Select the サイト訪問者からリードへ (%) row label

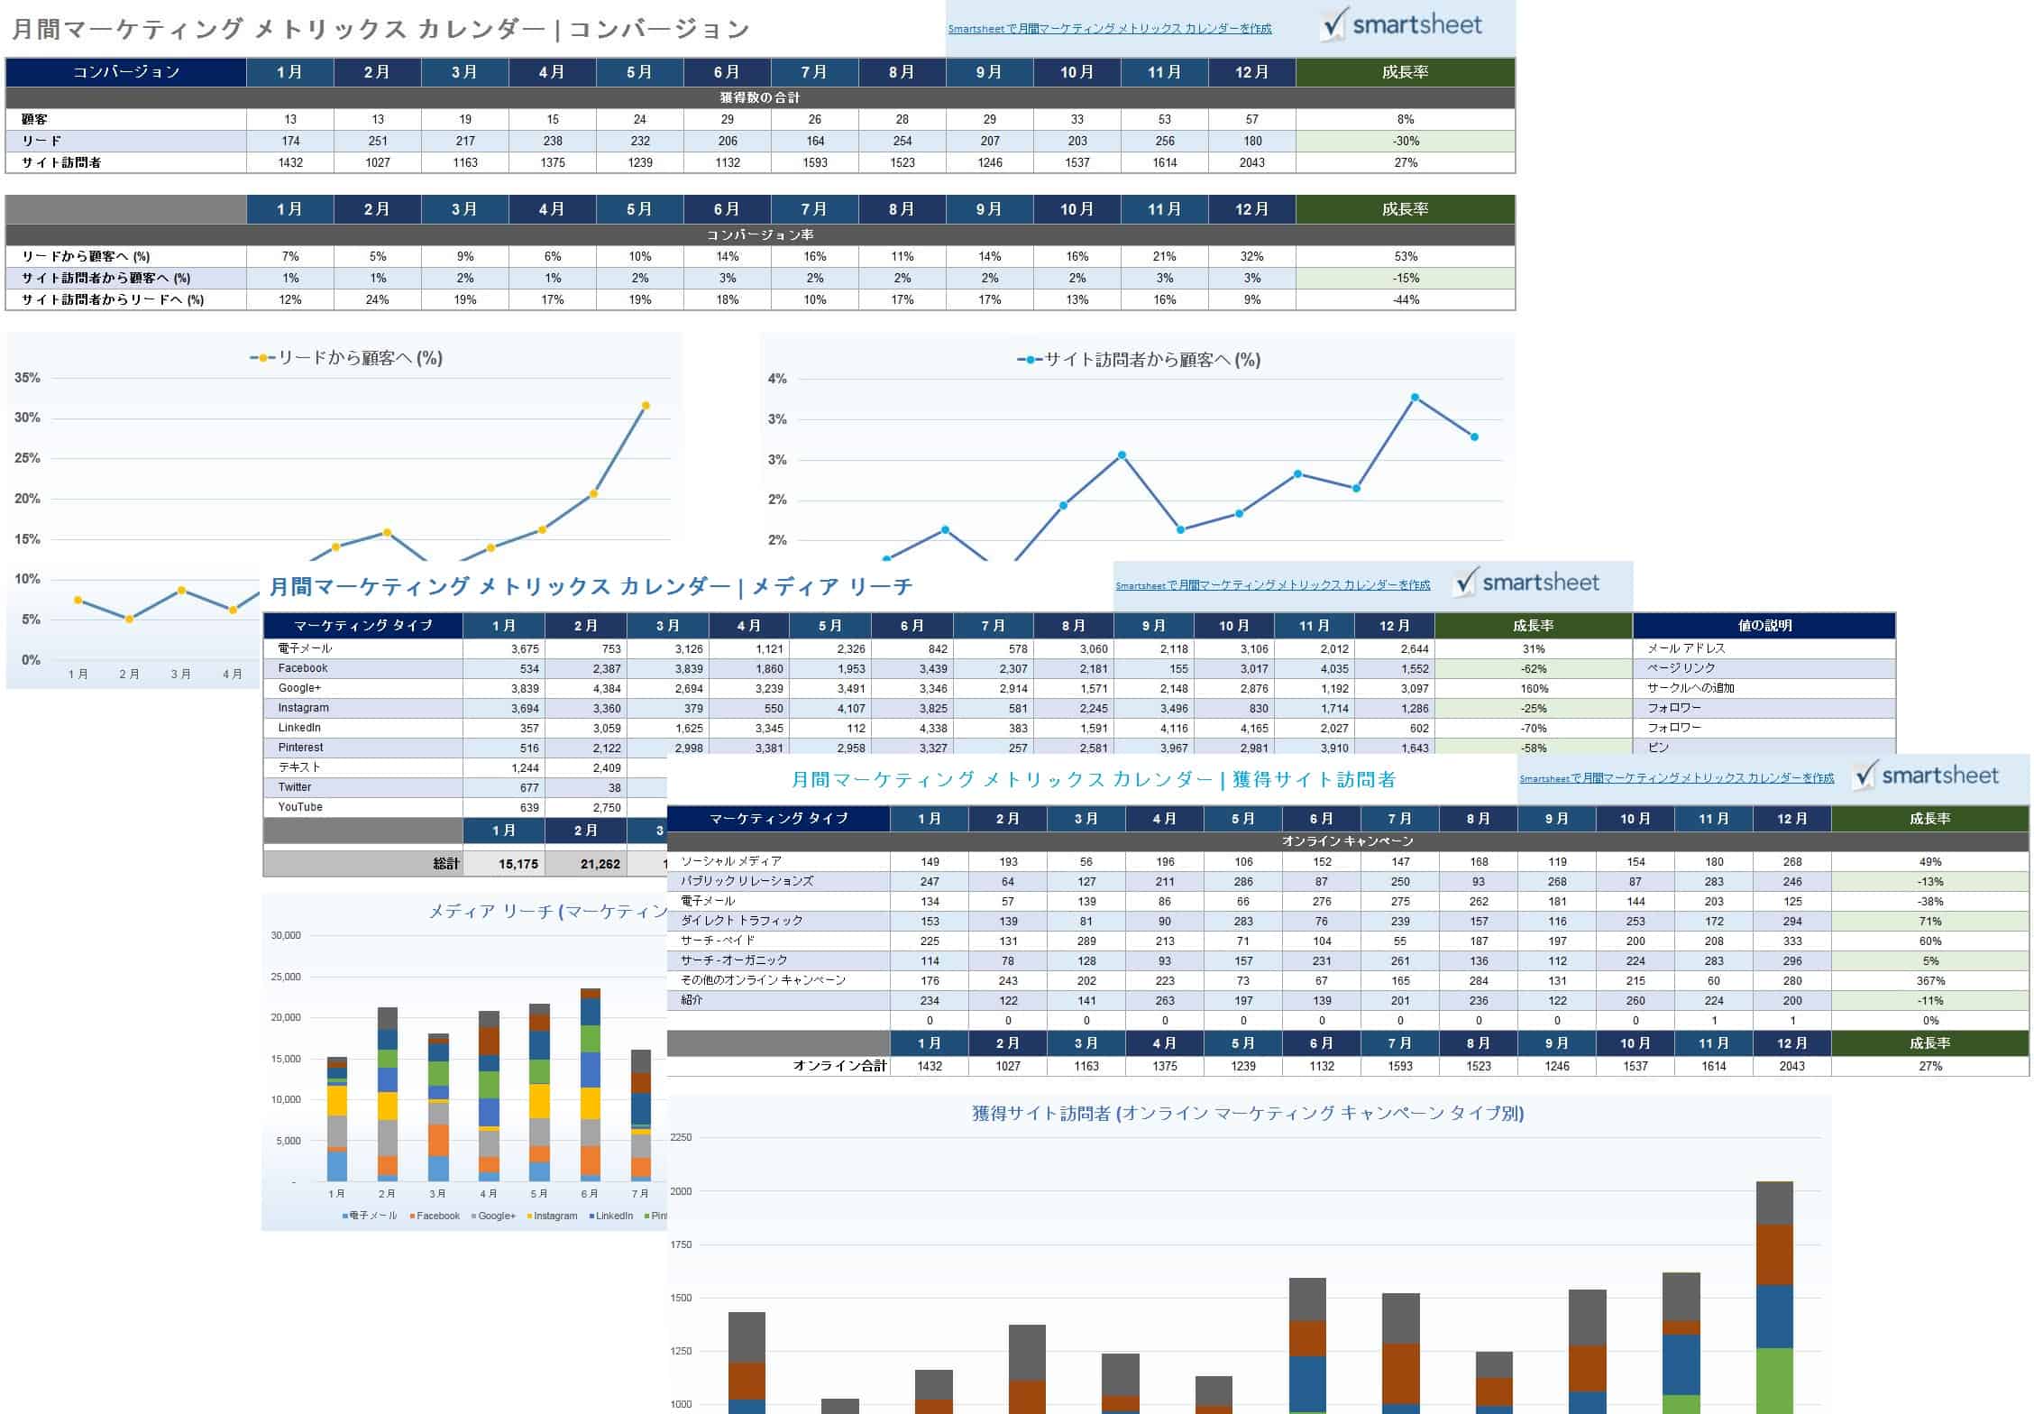(x=126, y=299)
